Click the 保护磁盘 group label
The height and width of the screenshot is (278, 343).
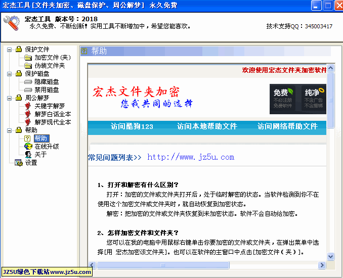point(37,74)
